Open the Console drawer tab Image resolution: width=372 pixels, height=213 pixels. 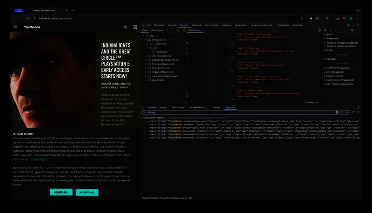tap(152, 107)
